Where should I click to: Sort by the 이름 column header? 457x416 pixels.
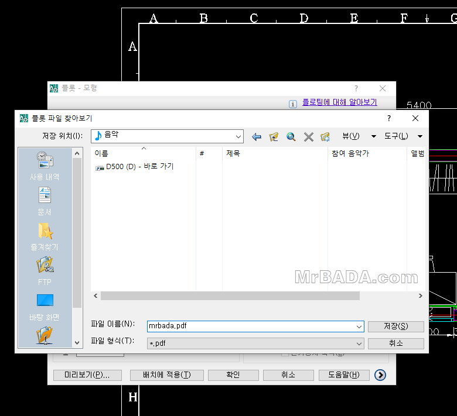(144, 153)
